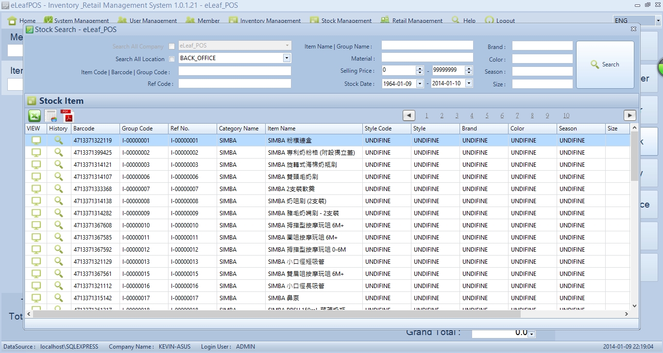
Task: Click VIEW icon for barcode 4713371322119
Action: (x=36, y=140)
